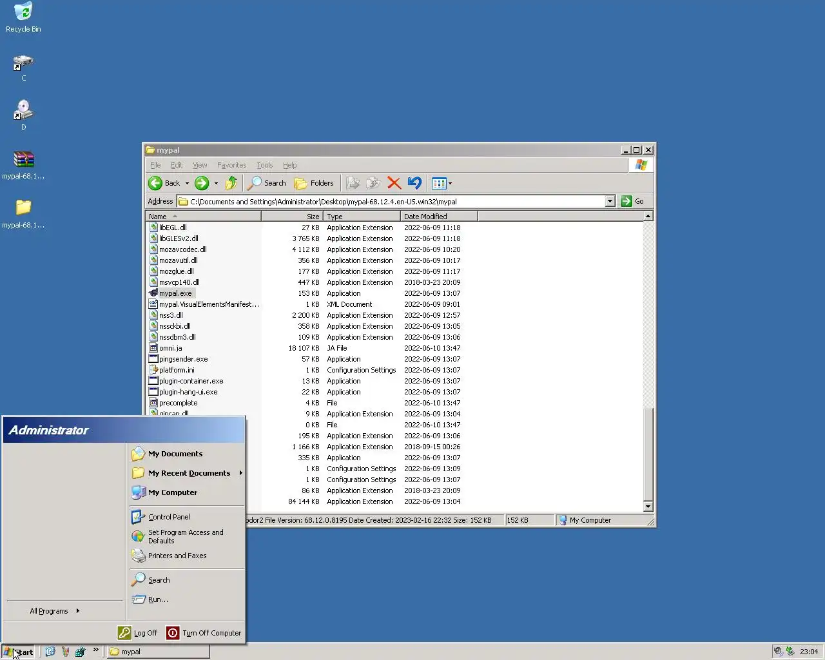This screenshot has width=825, height=660.
Task: Select the C drive shortcut on desktop
Action: point(23,67)
